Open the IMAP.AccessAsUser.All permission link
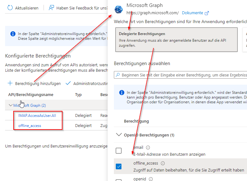The height and width of the screenshot is (181, 247). [37, 116]
